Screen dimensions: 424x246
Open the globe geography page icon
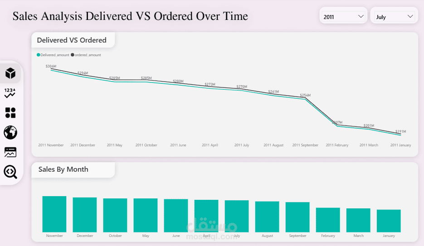point(10,133)
